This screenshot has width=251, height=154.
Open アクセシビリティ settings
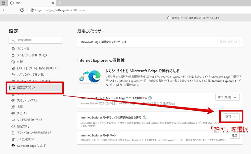click(x=25, y=139)
